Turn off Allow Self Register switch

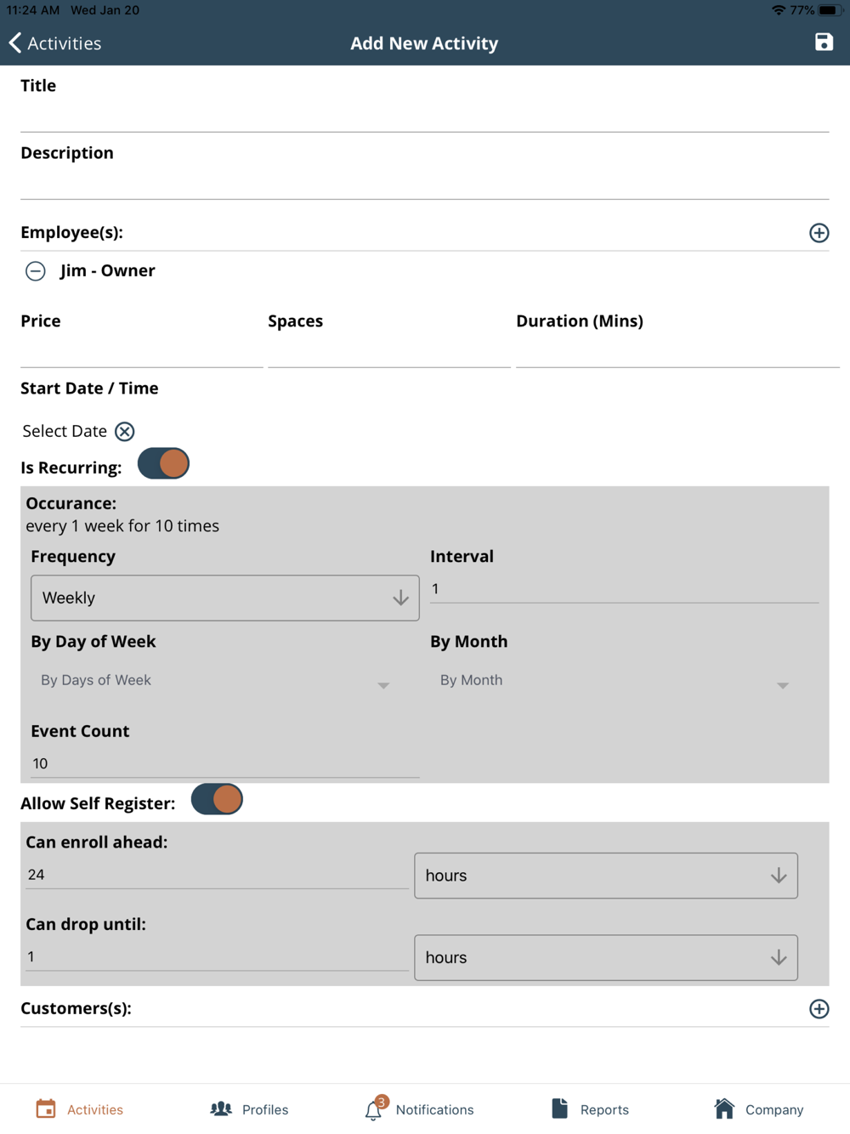click(x=217, y=800)
